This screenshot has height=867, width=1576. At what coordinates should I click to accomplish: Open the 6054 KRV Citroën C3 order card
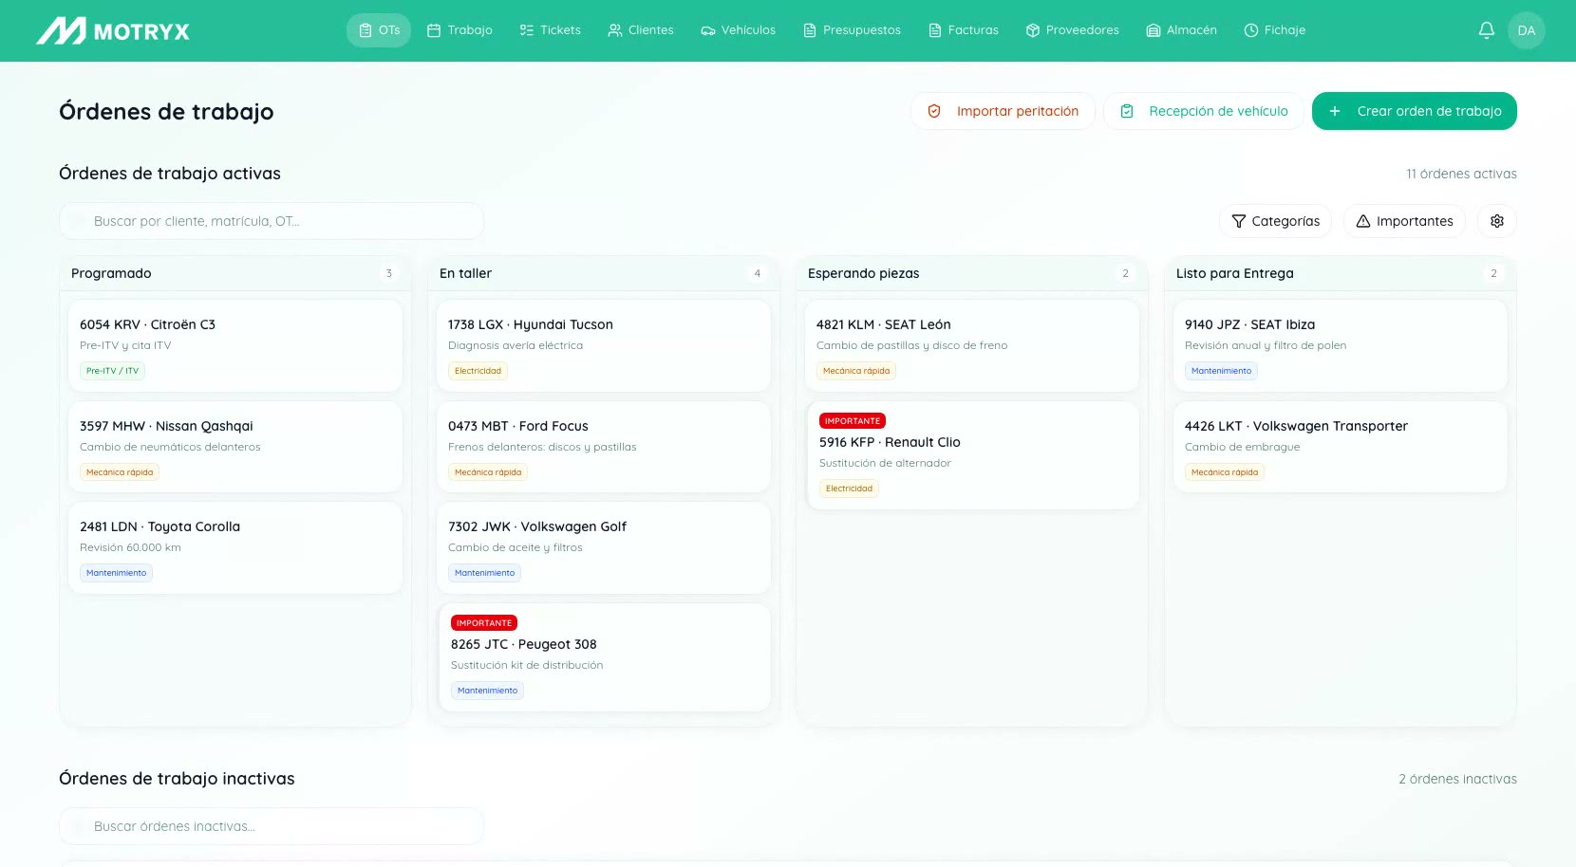click(x=235, y=346)
